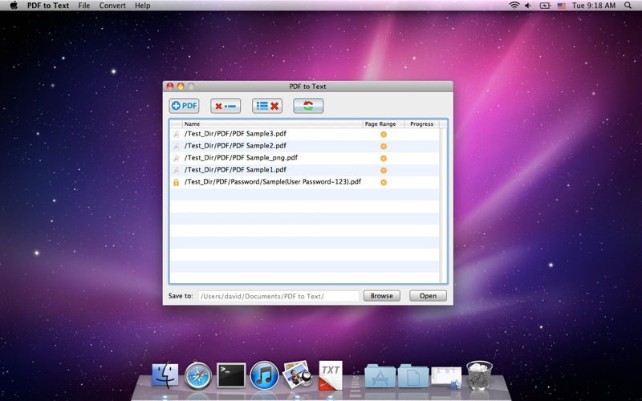Click the Browse button
Viewport: 642px width, 401px height.
click(x=382, y=296)
